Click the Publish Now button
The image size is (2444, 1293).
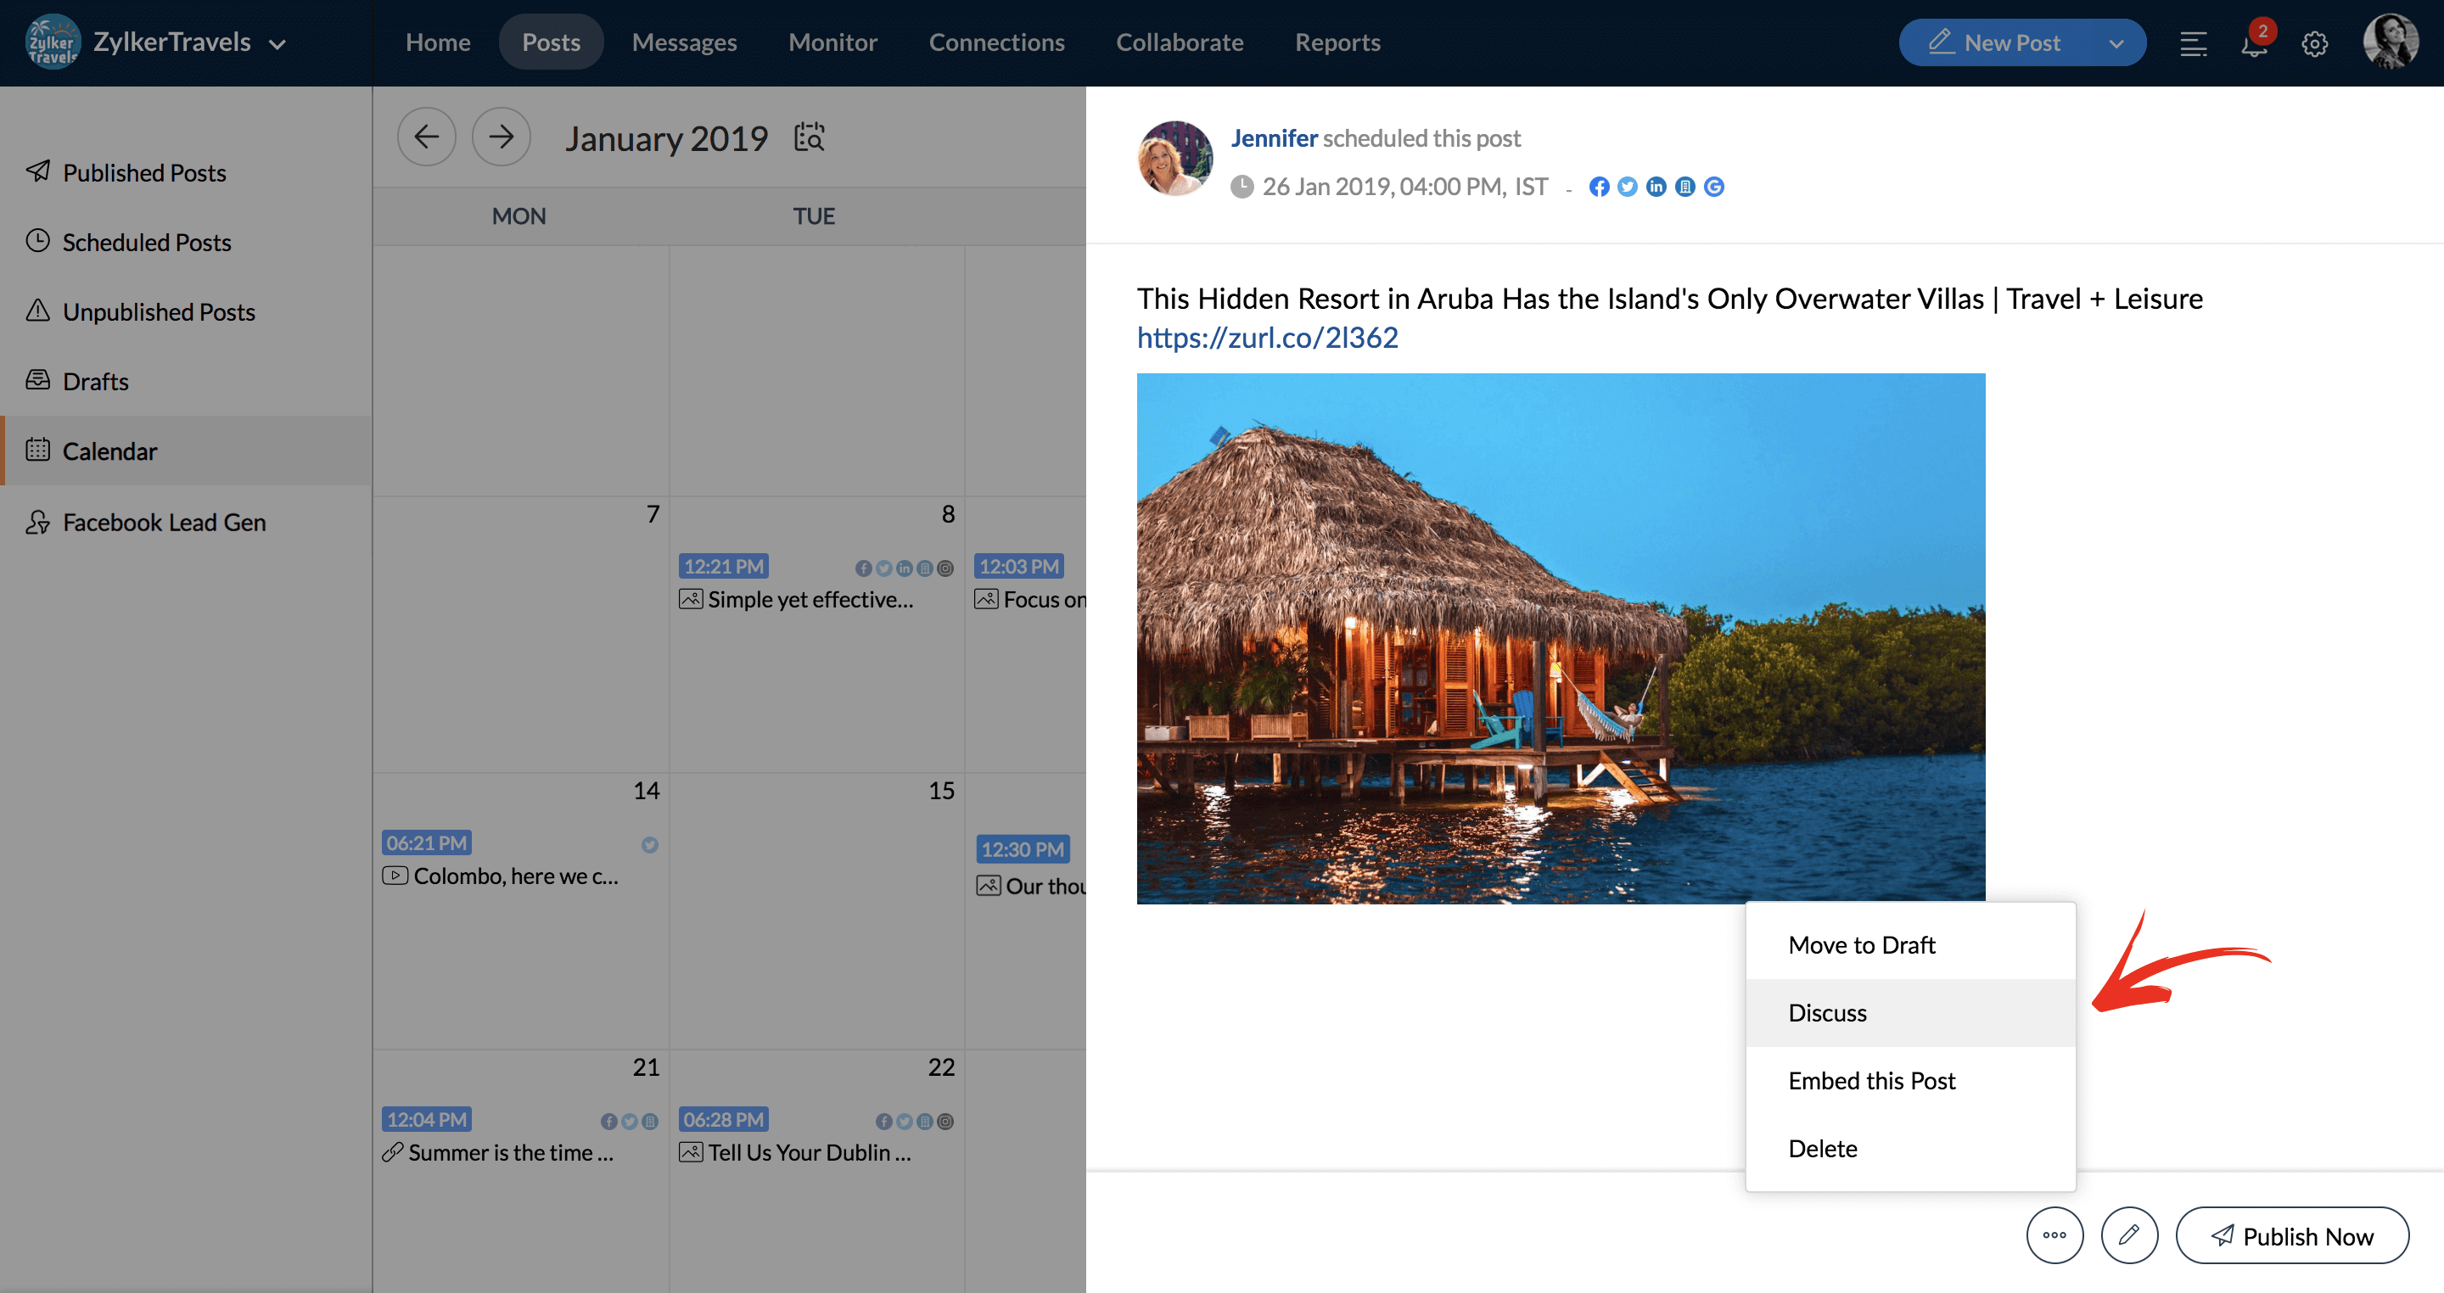(2291, 1235)
